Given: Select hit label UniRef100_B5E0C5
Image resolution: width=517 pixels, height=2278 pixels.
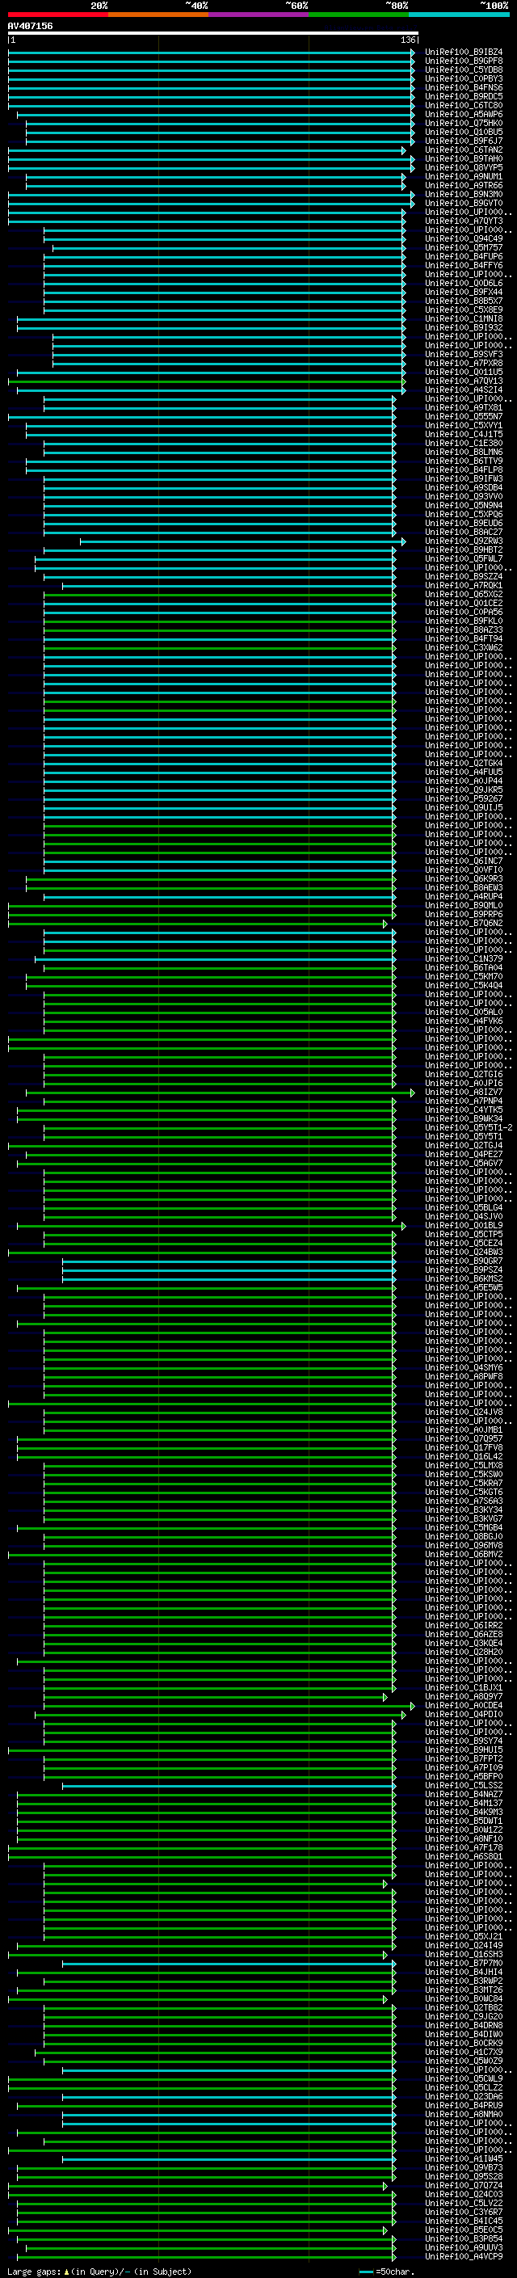Looking at the screenshot, I should click(x=463, y=2230).
